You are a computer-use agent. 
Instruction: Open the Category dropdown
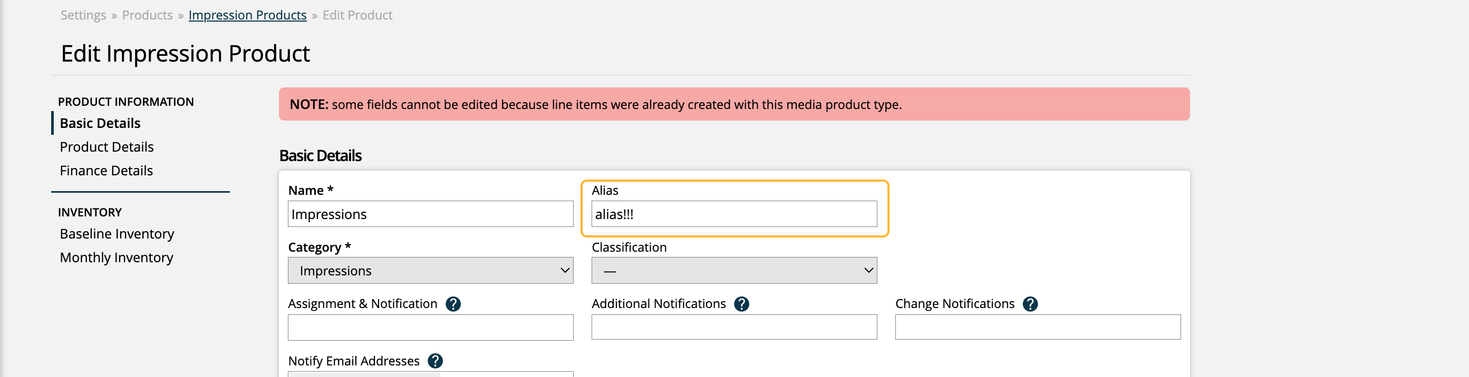click(430, 271)
